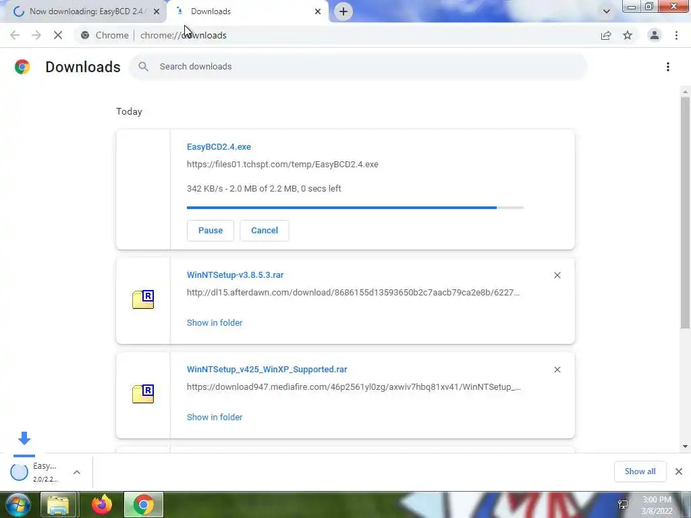Open Windows Explorer from the taskbar
Image resolution: width=691 pixels, height=518 pixels.
pos(59,505)
